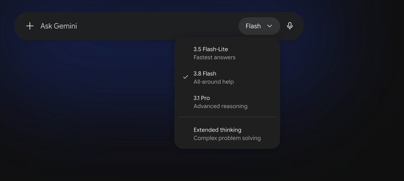Click the "3.1 Pro" title label
This screenshot has height=181, width=404.
coord(202,98)
